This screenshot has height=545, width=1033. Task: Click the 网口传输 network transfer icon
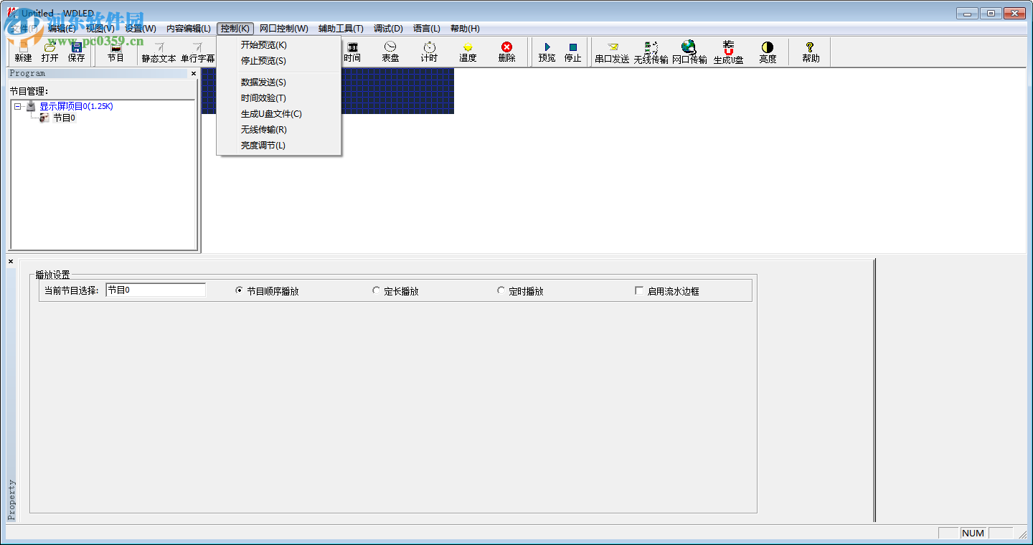[x=689, y=52]
